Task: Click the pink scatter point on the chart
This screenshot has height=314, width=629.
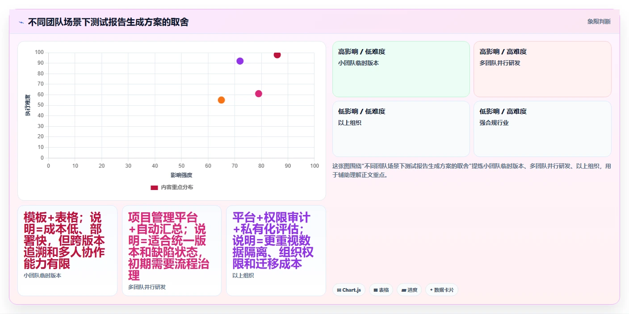Action: coord(258,94)
